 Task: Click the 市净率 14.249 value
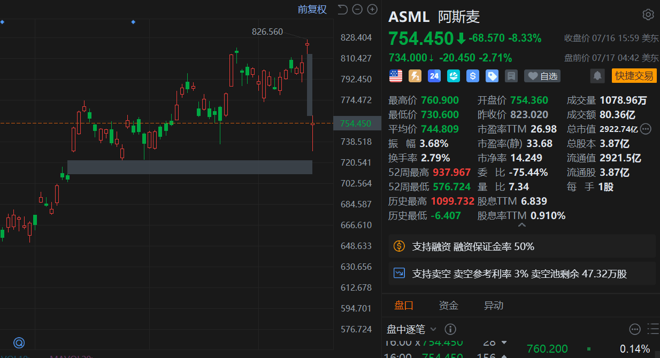pyautogui.click(x=526, y=158)
